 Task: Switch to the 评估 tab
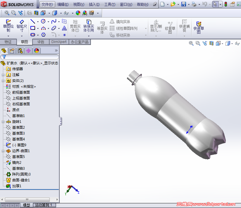[x=41, y=42]
